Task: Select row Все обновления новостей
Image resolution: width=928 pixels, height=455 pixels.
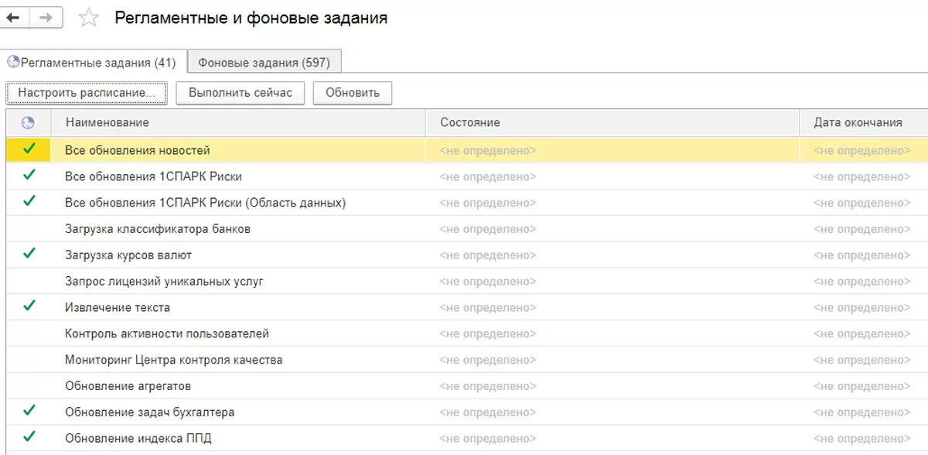Action: coord(467,150)
